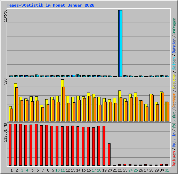Click the day label '12' on the x-axis

(68, 170)
